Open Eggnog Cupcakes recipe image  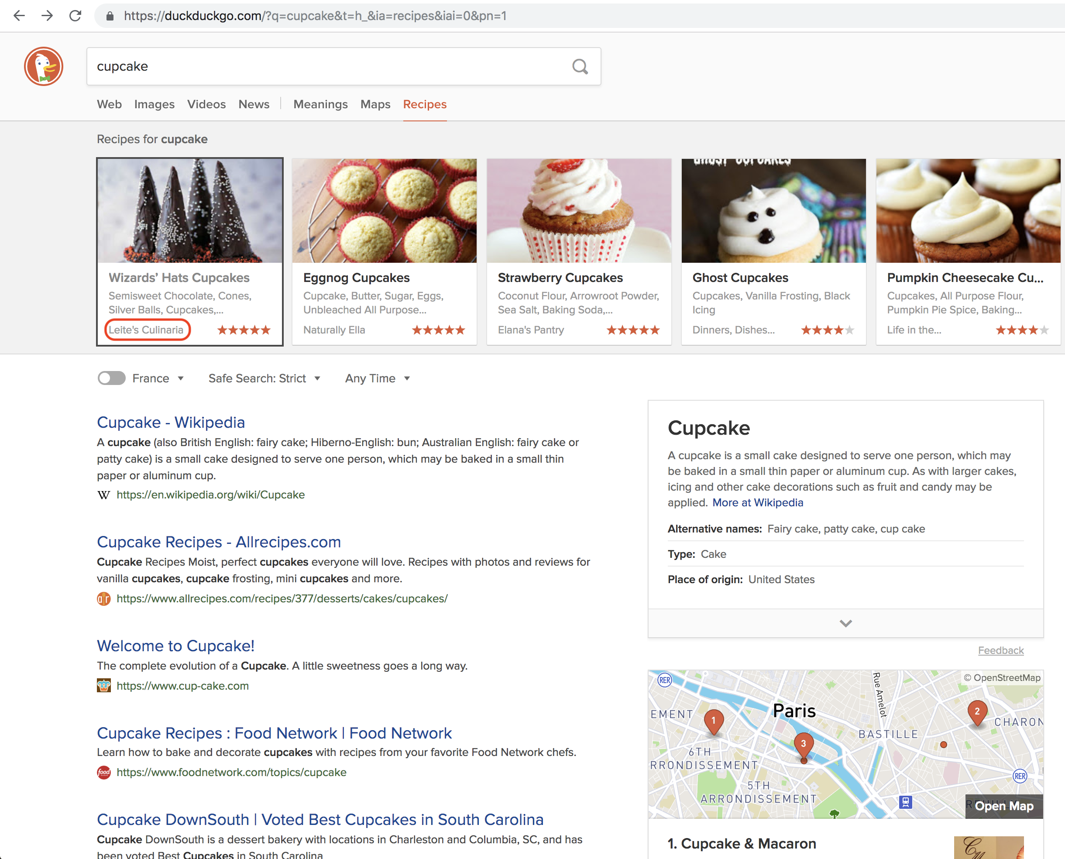click(385, 211)
